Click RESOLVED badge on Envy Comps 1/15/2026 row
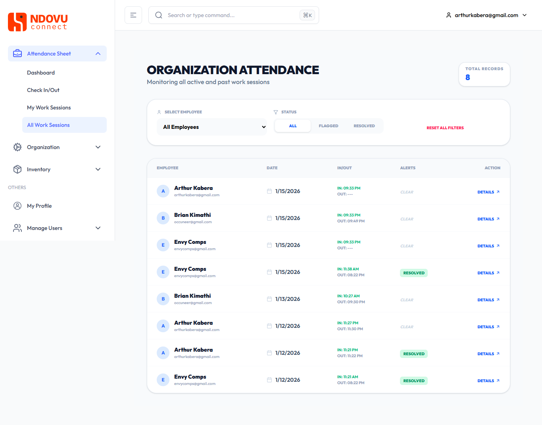542x425 pixels. [413, 273]
